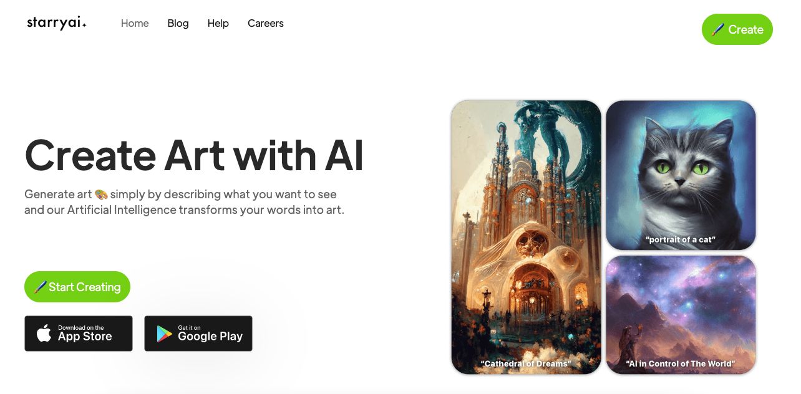
Task: Select the galaxy mountains artwork
Action: point(681,315)
